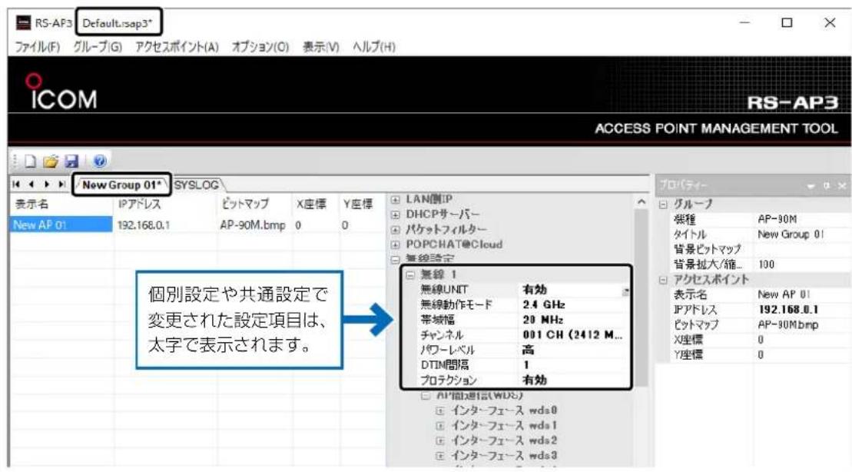
Task: Expand インターフェース wds3 node
Action: point(440,456)
